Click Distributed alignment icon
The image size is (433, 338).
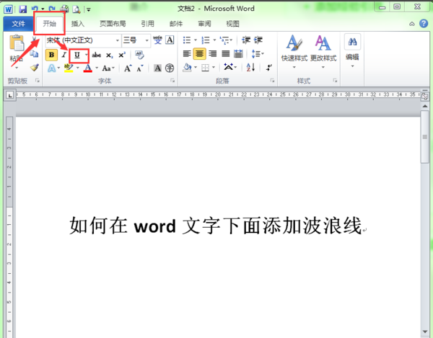click(238, 53)
